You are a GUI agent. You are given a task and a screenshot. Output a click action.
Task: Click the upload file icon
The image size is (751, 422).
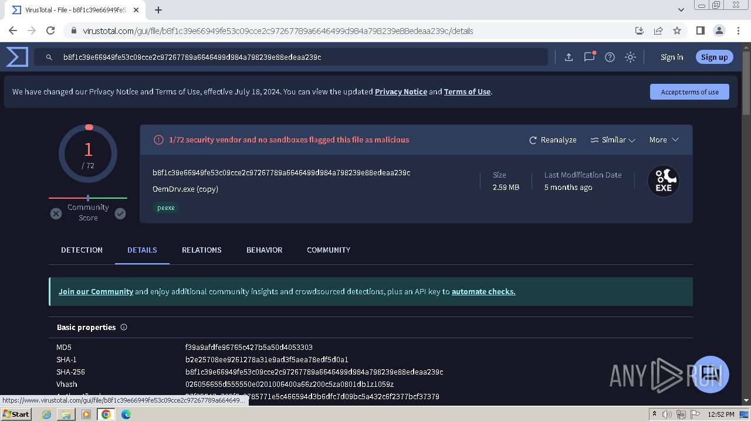[x=569, y=57]
